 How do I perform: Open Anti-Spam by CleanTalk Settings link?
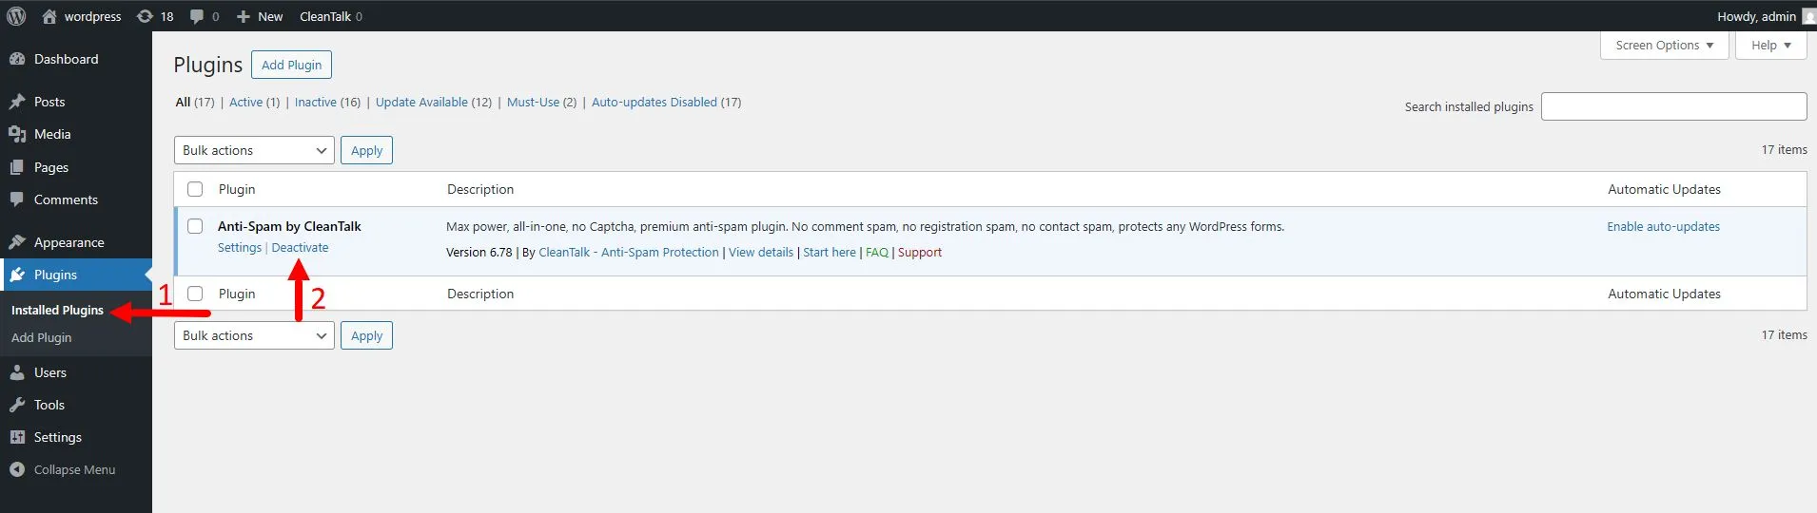[x=240, y=247]
